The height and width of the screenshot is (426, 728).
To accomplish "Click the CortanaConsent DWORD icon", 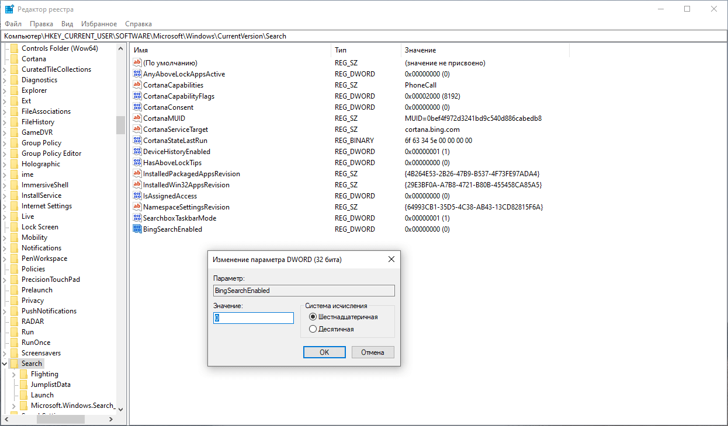I will (x=137, y=107).
